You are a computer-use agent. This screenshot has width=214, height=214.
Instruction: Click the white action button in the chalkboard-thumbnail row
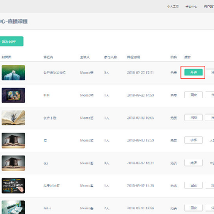(193, 185)
